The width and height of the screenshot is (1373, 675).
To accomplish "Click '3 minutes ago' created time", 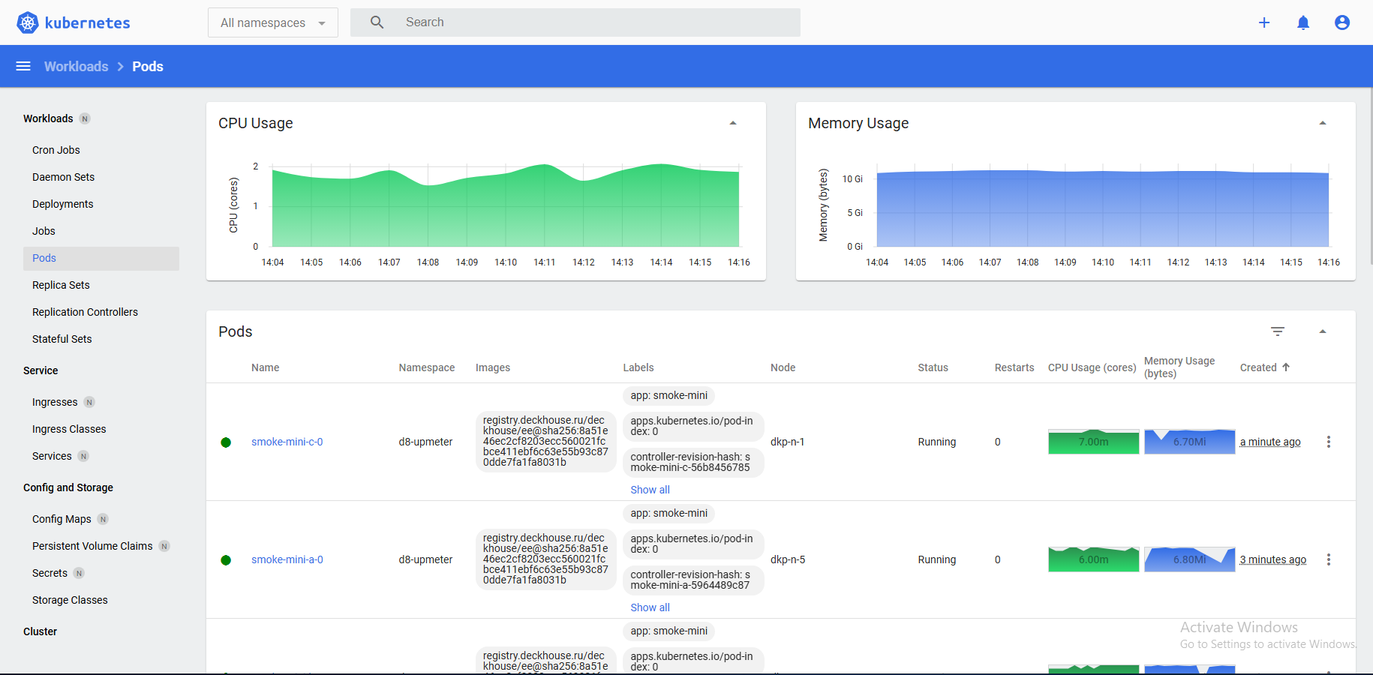I will (x=1273, y=559).
